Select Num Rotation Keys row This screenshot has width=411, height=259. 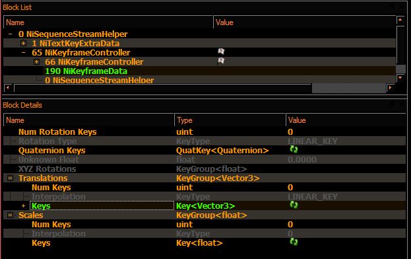[205, 131]
